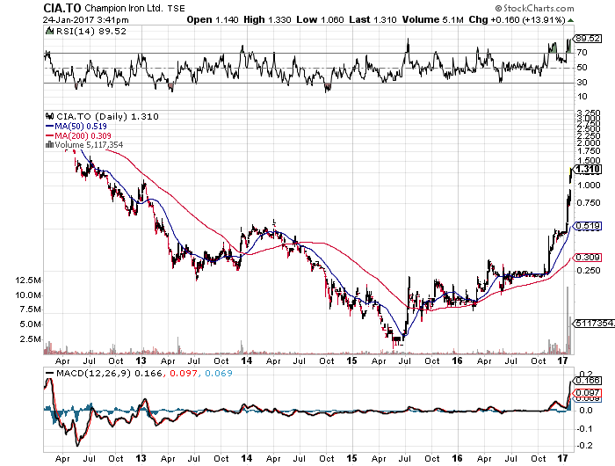Click the CIA.TO (Daily) 1.310 legend
615x466 pixels.
(107, 117)
